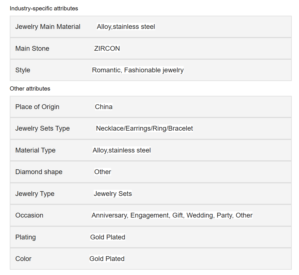Select the China origin value
This screenshot has height=275, width=299.
coord(104,107)
